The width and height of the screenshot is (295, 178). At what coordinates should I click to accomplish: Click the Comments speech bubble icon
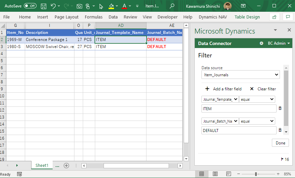(288, 17)
